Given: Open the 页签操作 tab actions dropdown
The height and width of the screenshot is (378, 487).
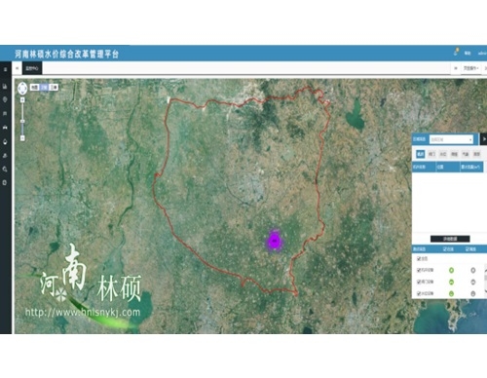Looking at the screenshot, I should [470, 68].
